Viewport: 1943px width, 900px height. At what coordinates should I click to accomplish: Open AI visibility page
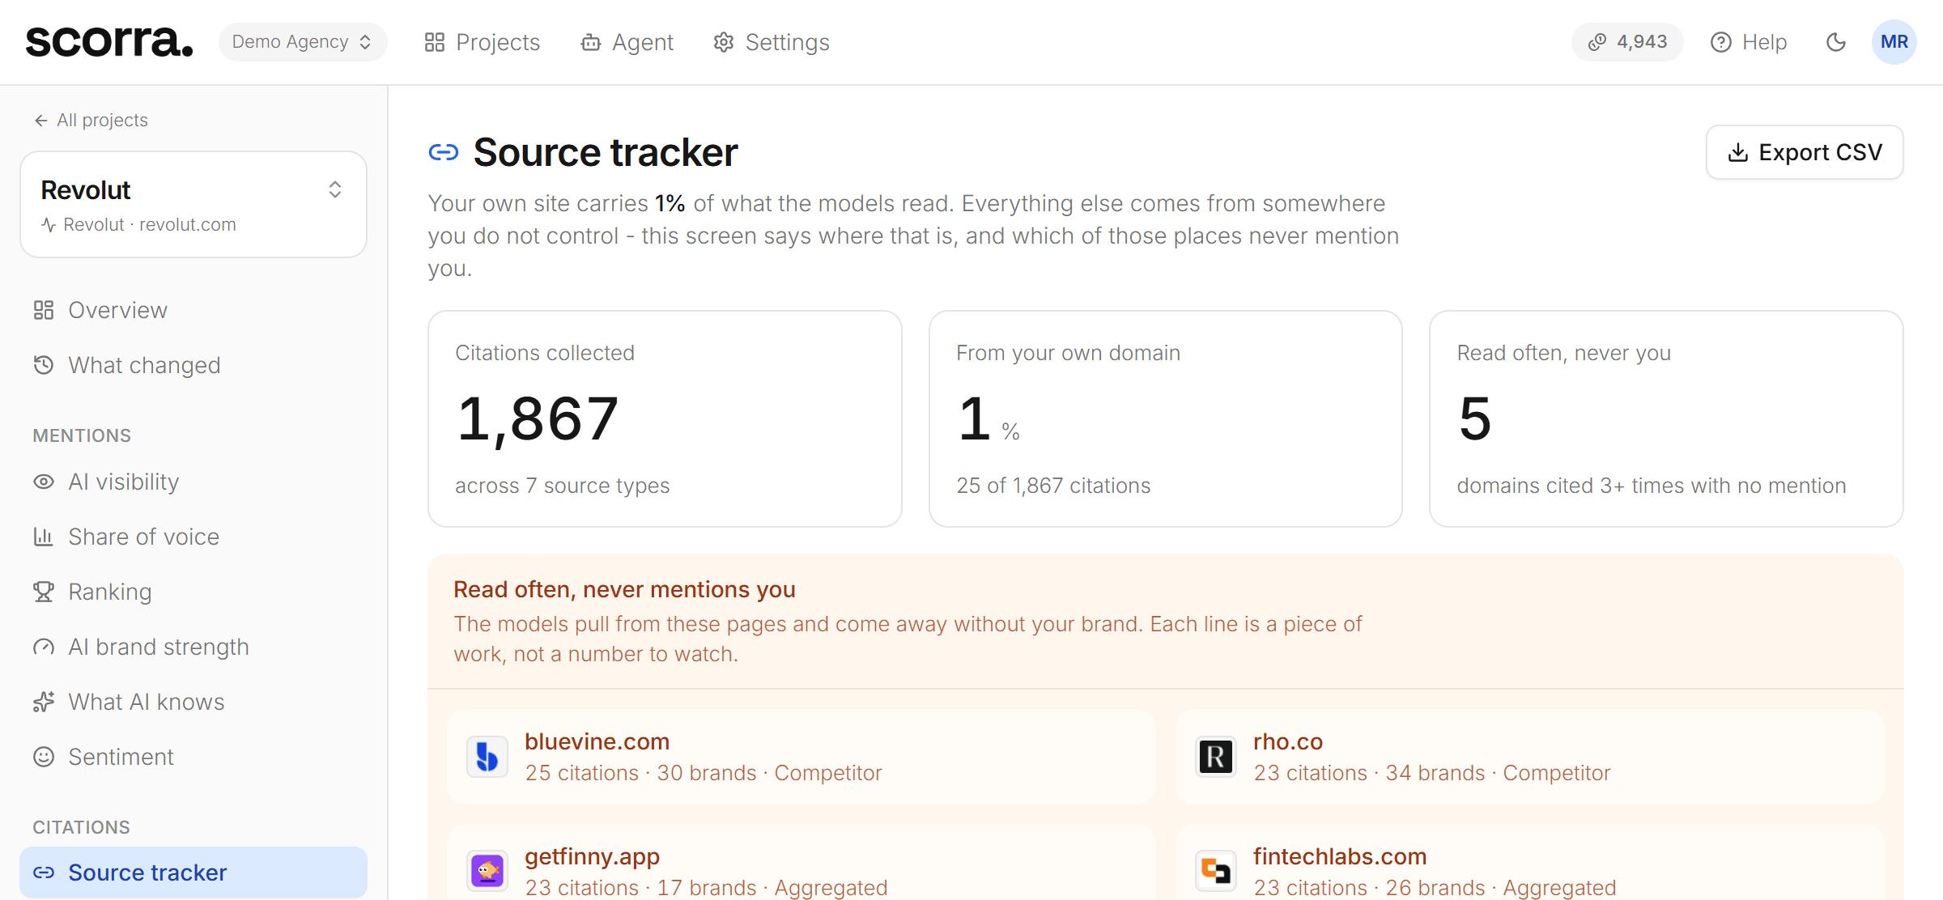coord(193,482)
